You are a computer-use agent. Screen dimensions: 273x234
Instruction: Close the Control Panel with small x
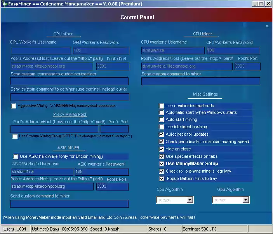point(267,26)
